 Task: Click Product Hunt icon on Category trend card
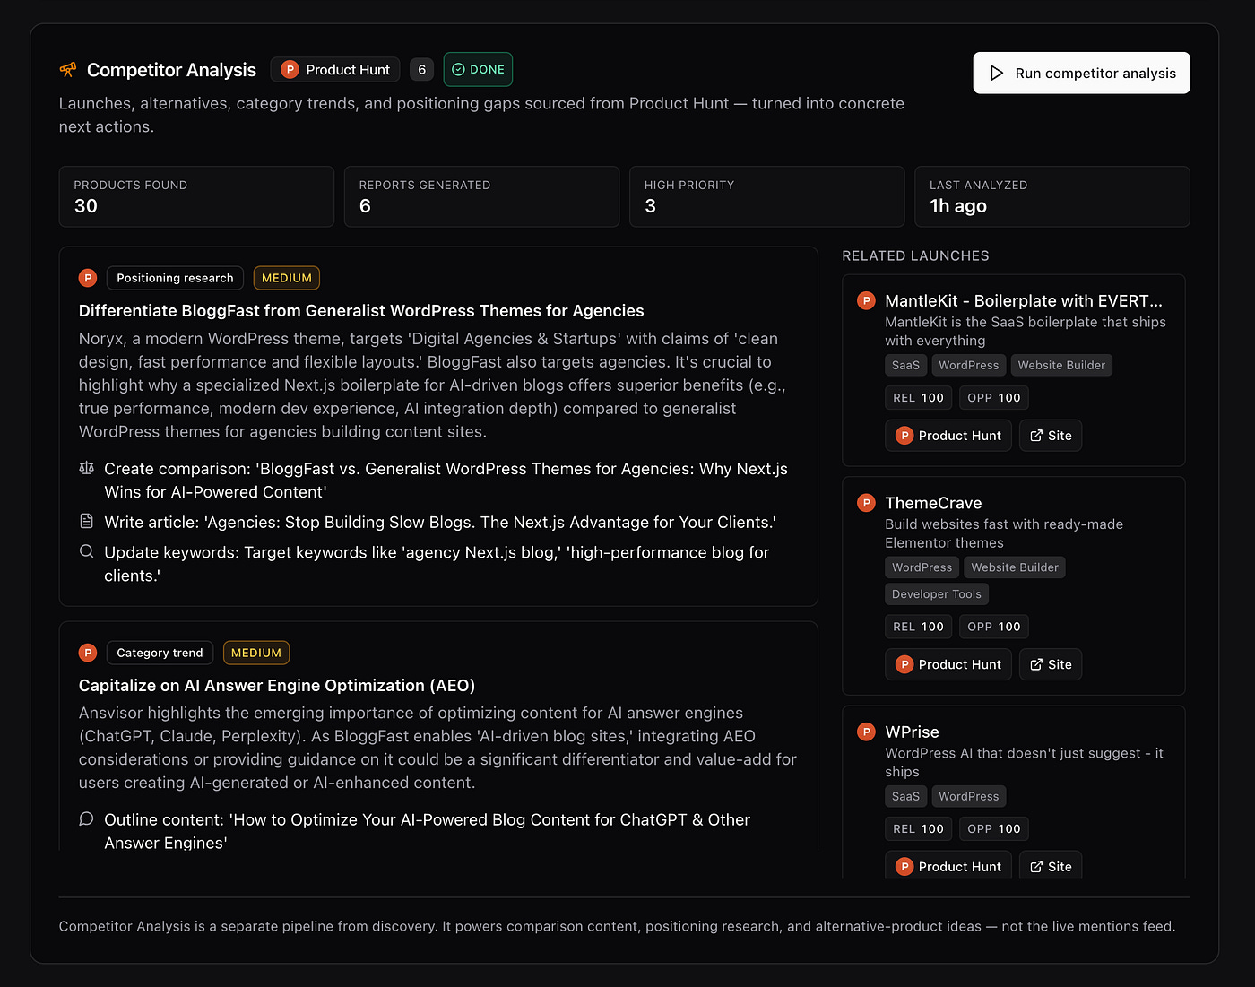pyautogui.click(x=88, y=653)
